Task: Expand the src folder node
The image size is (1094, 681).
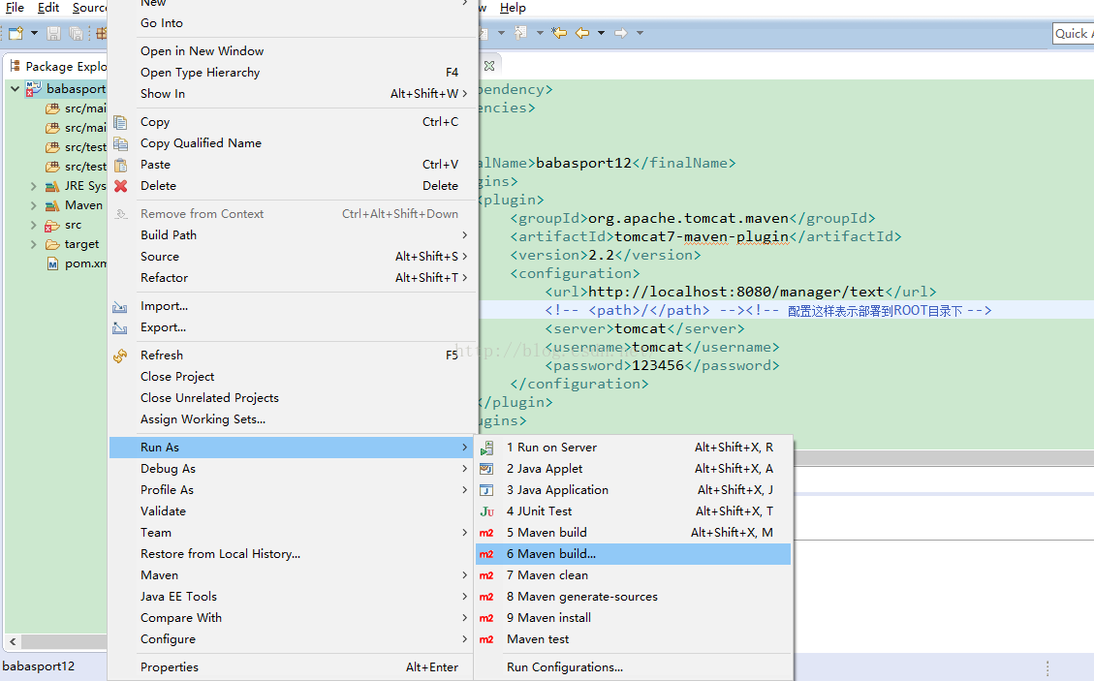Action: click(x=33, y=225)
